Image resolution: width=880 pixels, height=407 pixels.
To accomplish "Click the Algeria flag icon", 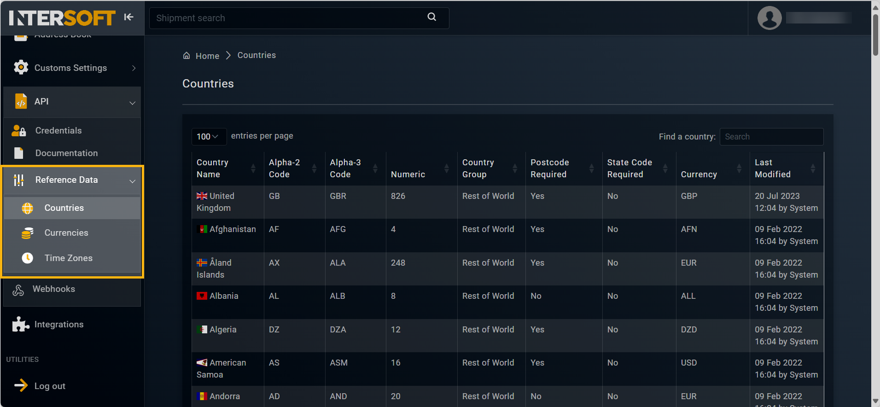I will [202, 329].
